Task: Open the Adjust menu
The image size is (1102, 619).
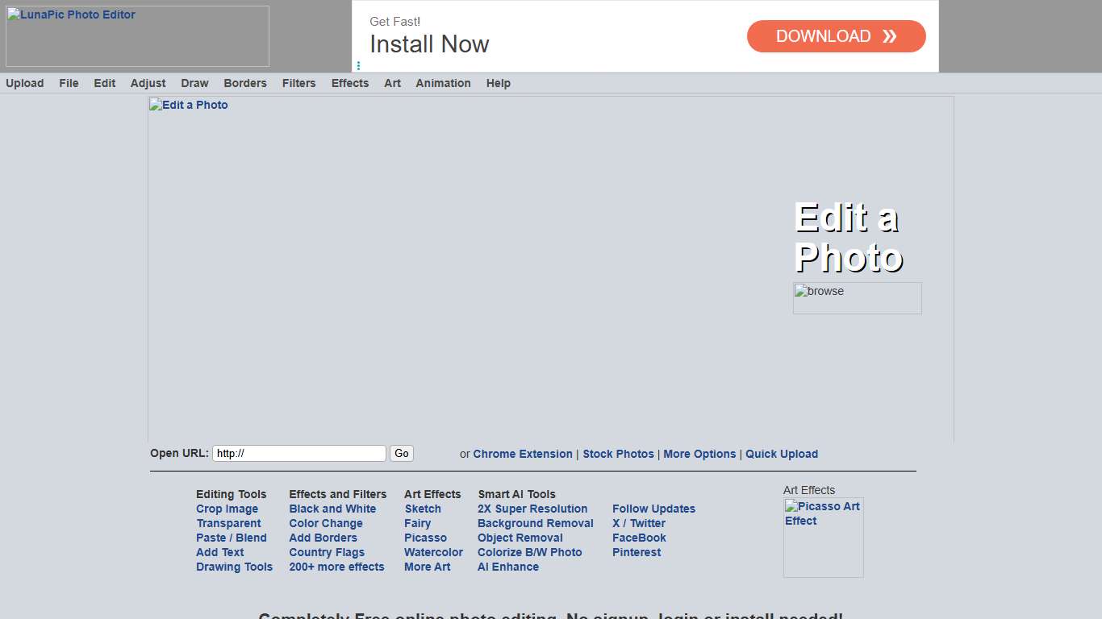Action: tap(148, 83)
